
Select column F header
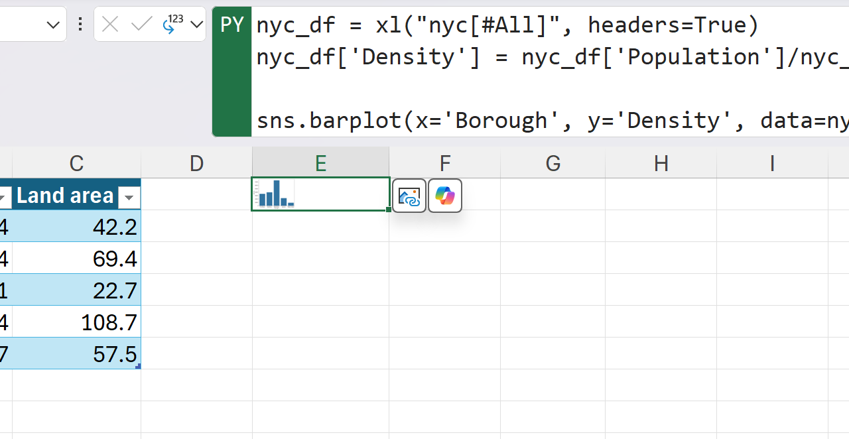click(x=444, y=163)
